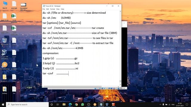Click the 'Right Ctrl' VirtualBox status label
The height and width of the screenshot is (107, 191).
(x=122, y=88)
